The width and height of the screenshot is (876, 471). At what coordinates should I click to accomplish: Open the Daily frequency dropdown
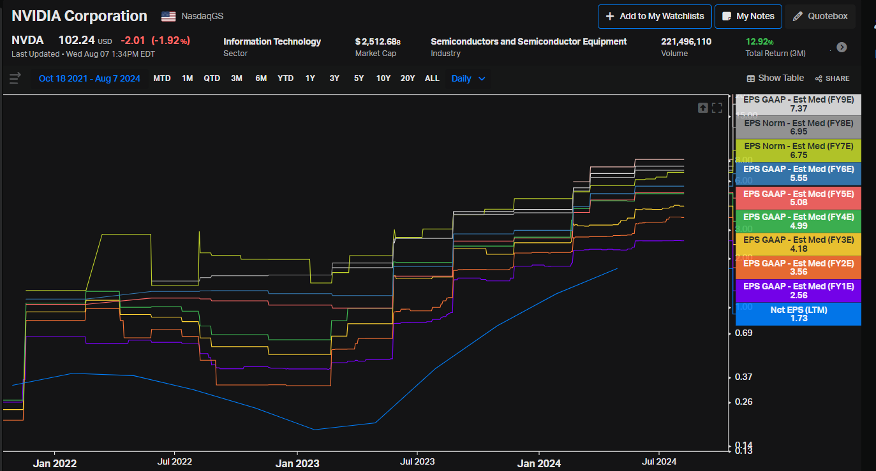(468, 78)
